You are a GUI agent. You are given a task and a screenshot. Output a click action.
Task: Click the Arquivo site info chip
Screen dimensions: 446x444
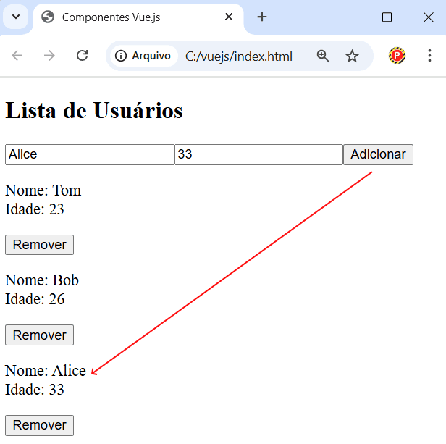point(143,56)
